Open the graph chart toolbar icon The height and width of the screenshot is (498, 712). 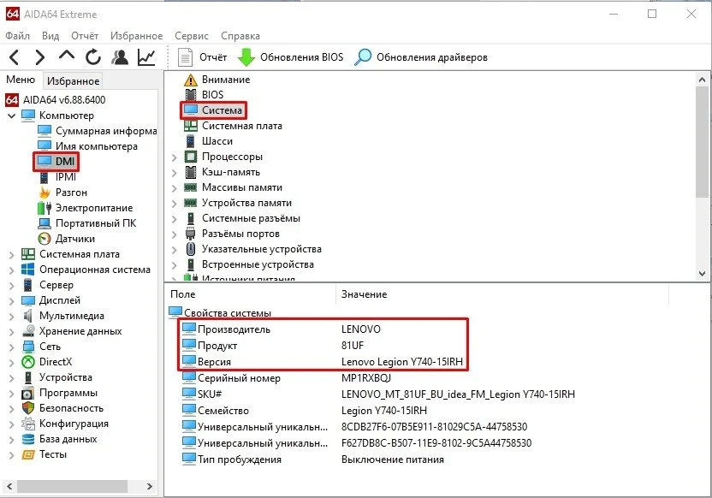tap(146, 57)
